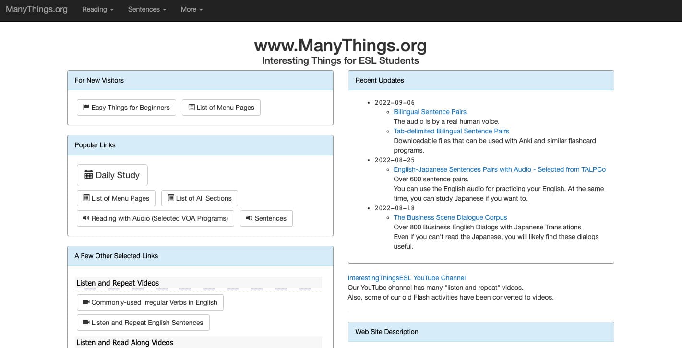Click the Listen and Repeat Videos heading
Image resolution: width=682 pixels, height=348 pixels.
pyautogui.click(x=118, y=283)
